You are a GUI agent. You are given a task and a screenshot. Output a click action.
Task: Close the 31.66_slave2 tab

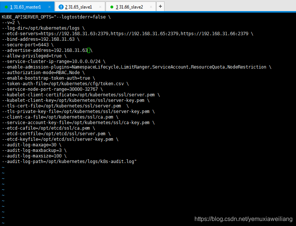pyautogui.click(x=151, y=7)
